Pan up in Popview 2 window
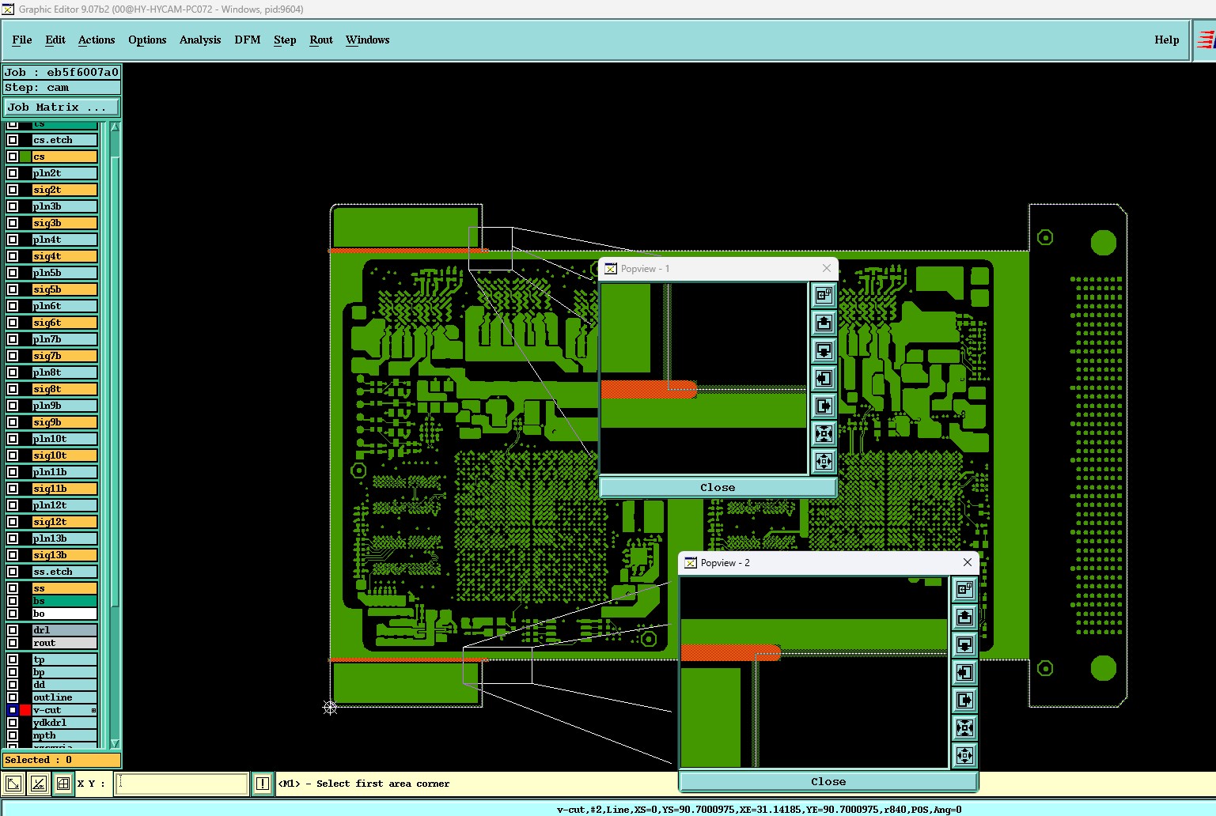Screen dimensions: 1216x816 click(964, 617)
